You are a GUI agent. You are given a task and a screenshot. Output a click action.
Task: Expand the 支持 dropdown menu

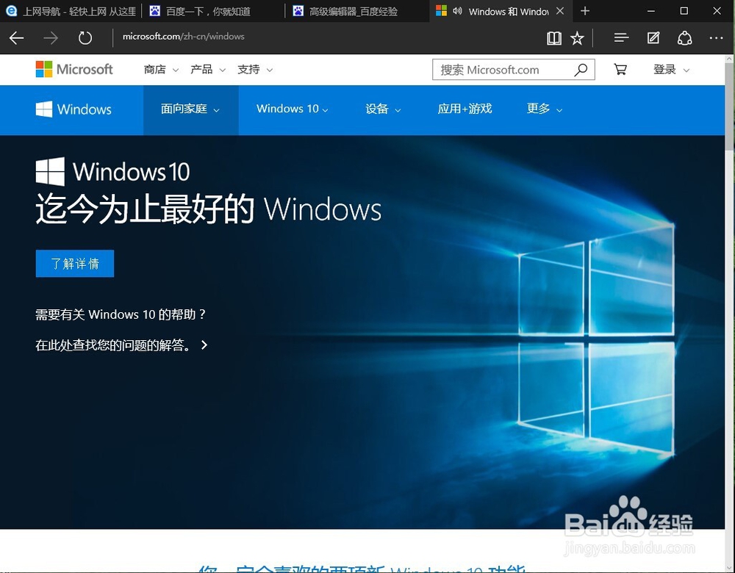coord(254,69)
